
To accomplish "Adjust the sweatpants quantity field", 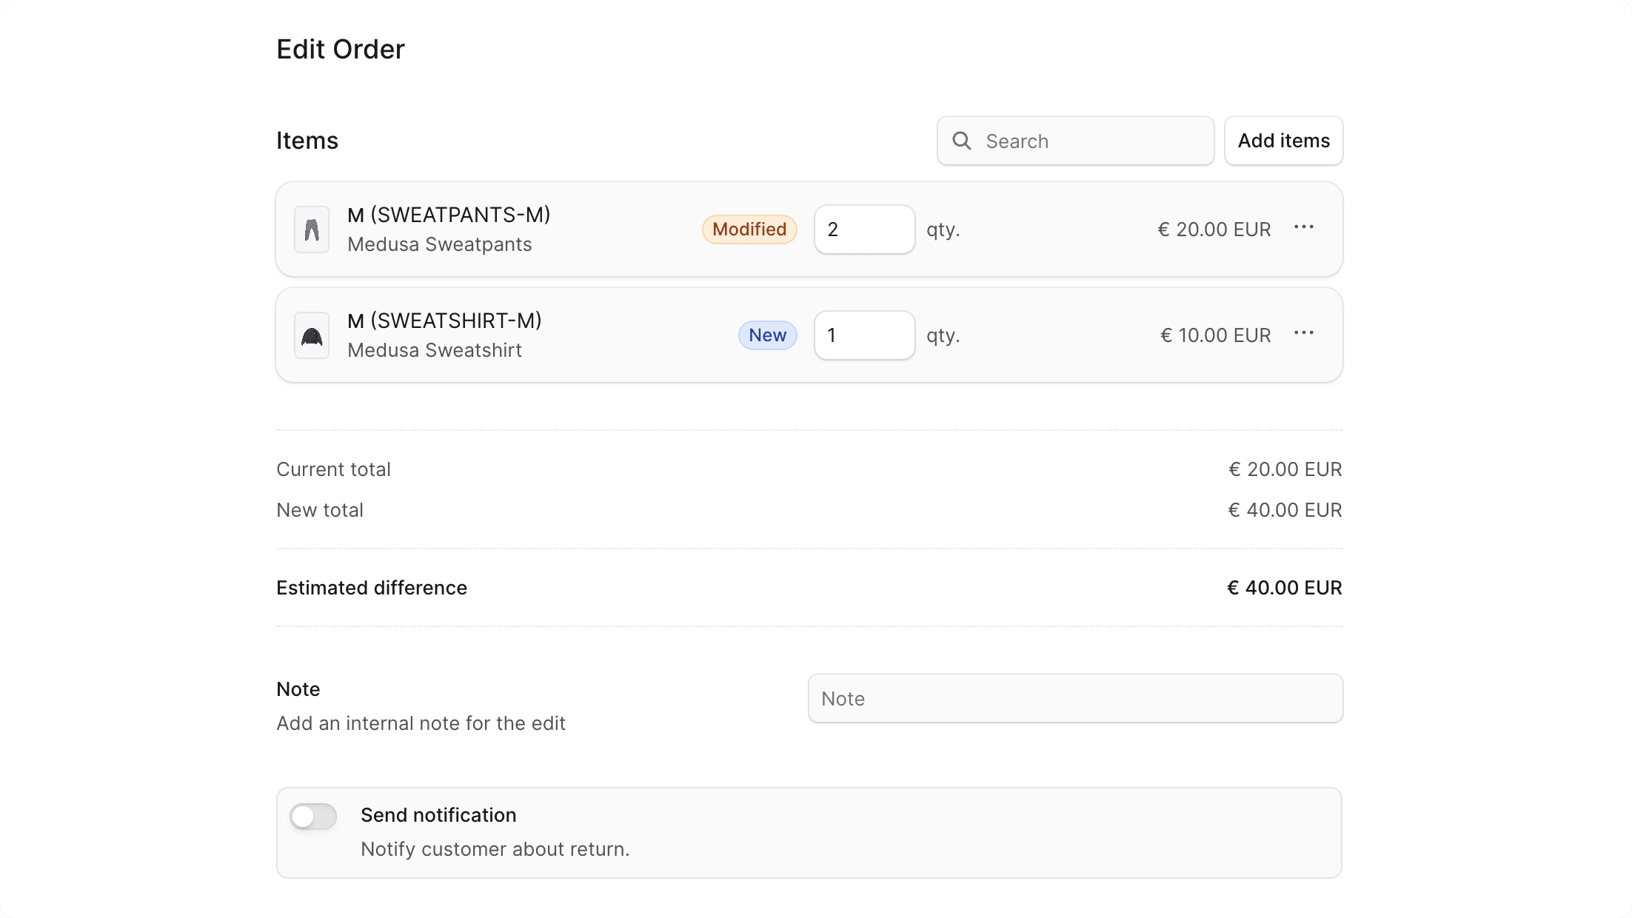I will 863,229.
